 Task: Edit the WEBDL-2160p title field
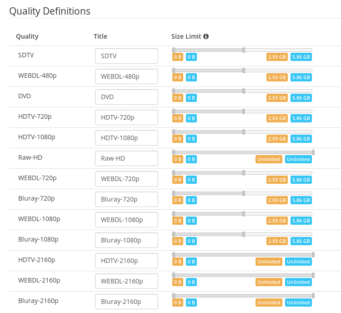click(126, 281)
